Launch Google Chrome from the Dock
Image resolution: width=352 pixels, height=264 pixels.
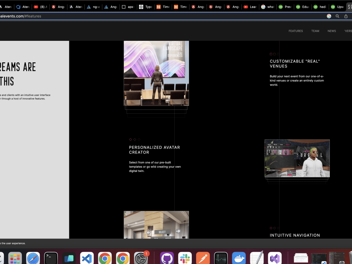[105, 258]
